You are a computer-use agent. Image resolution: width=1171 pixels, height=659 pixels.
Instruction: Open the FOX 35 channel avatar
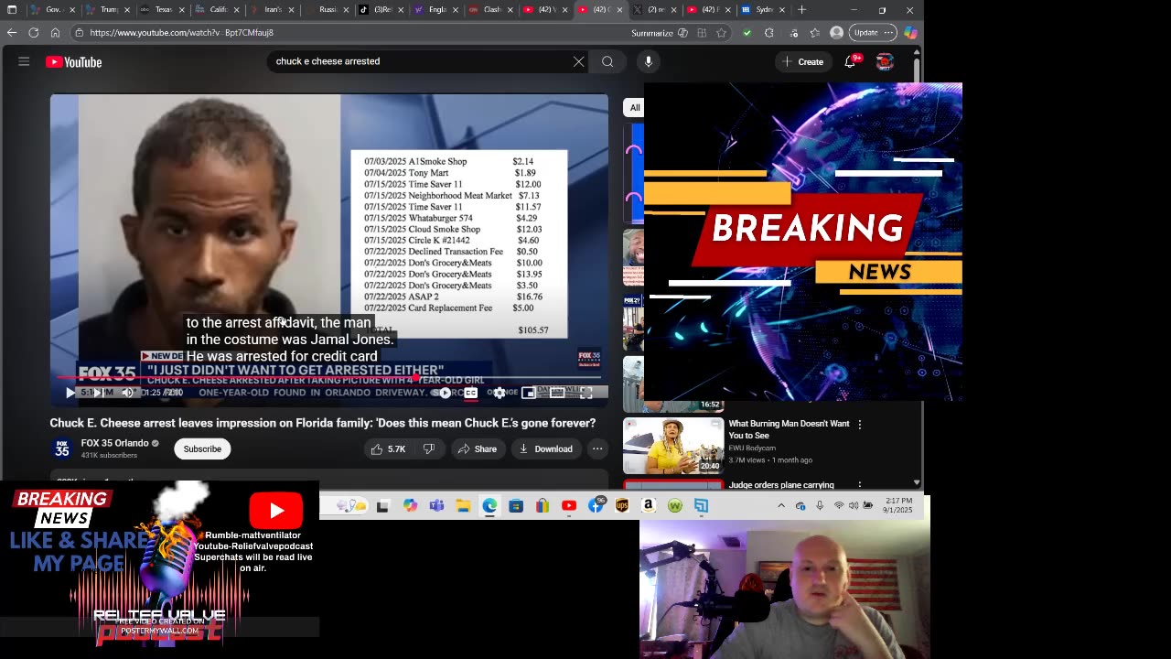[61, 448]
